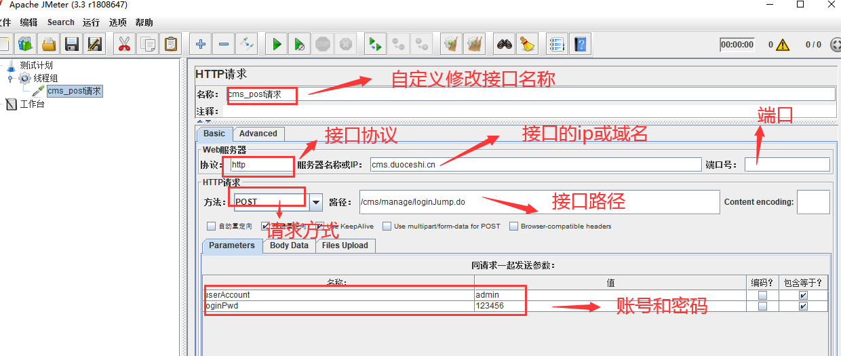This screenshot has height=356, width=841.
Task: Open Help with the question mark icon
Action: click(x=580, y=45)
